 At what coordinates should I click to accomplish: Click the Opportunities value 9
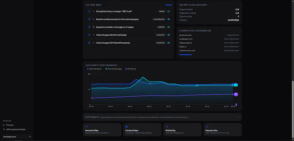pyautogui.click(x=238, y=17)
